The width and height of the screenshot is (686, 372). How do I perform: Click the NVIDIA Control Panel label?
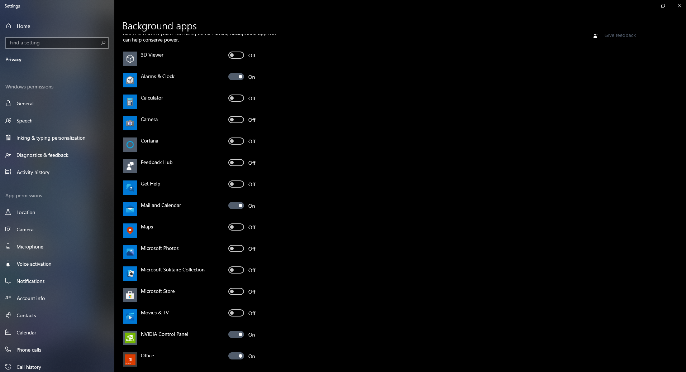(x=165, y=334)
